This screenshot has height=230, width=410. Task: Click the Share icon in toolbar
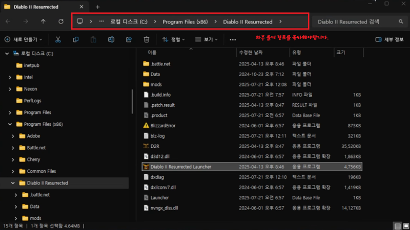tap(129, 40)
